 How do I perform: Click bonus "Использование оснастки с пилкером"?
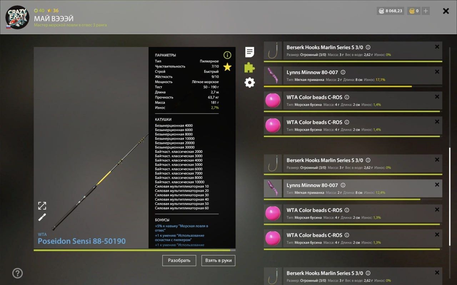click(x=180, y=238)
